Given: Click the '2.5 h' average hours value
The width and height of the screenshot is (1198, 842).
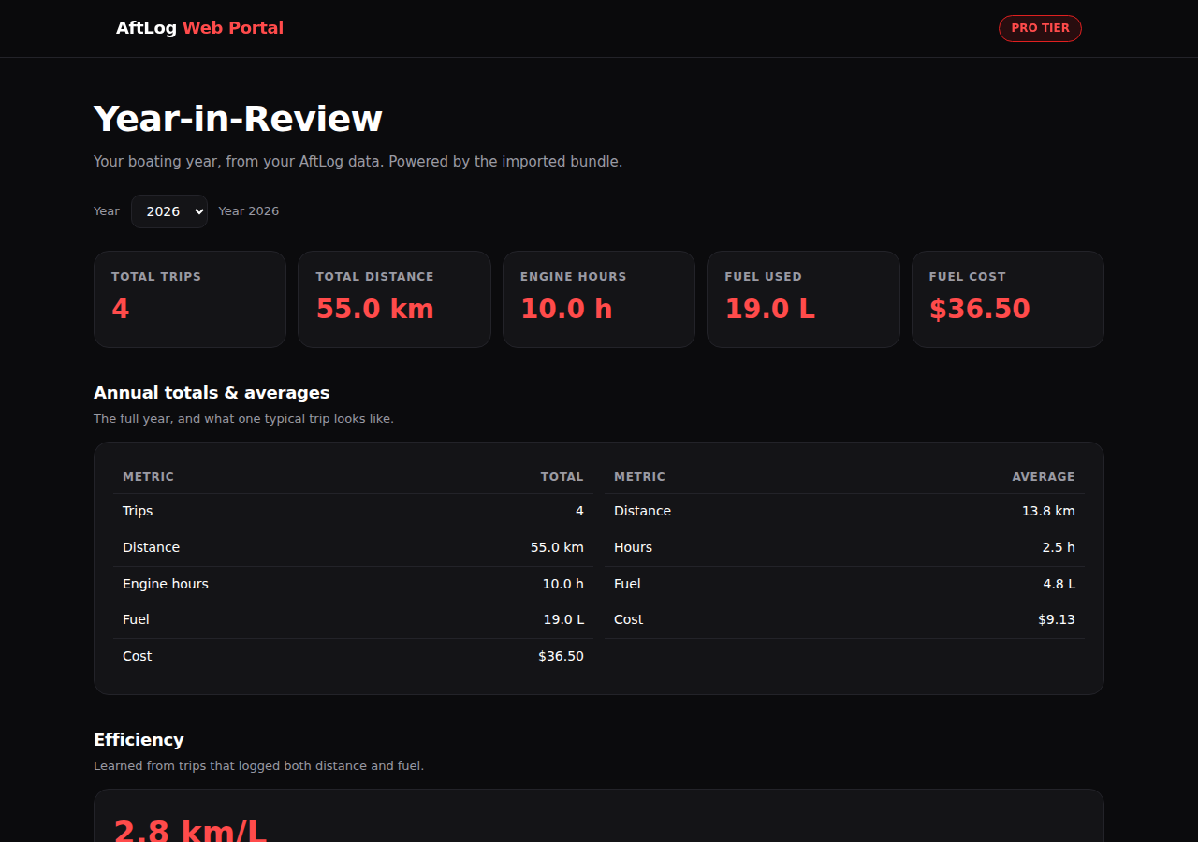Looking at the screenshot, I should [x=1059, y=547].
